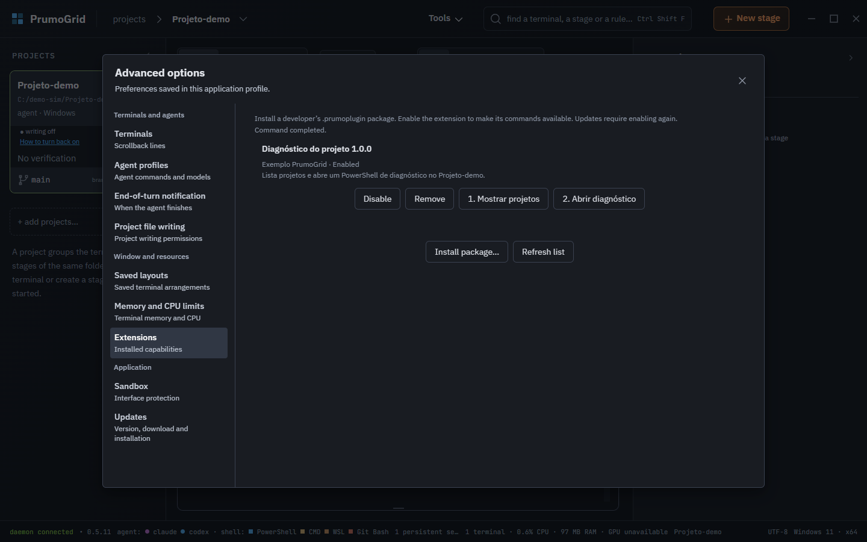867x542 pixels.
Task: Open the Agent profiles section
Action: 169,170
